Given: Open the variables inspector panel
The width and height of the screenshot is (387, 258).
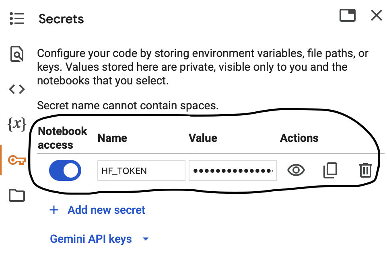Looking at the screenshot, I should pos(17,124).
